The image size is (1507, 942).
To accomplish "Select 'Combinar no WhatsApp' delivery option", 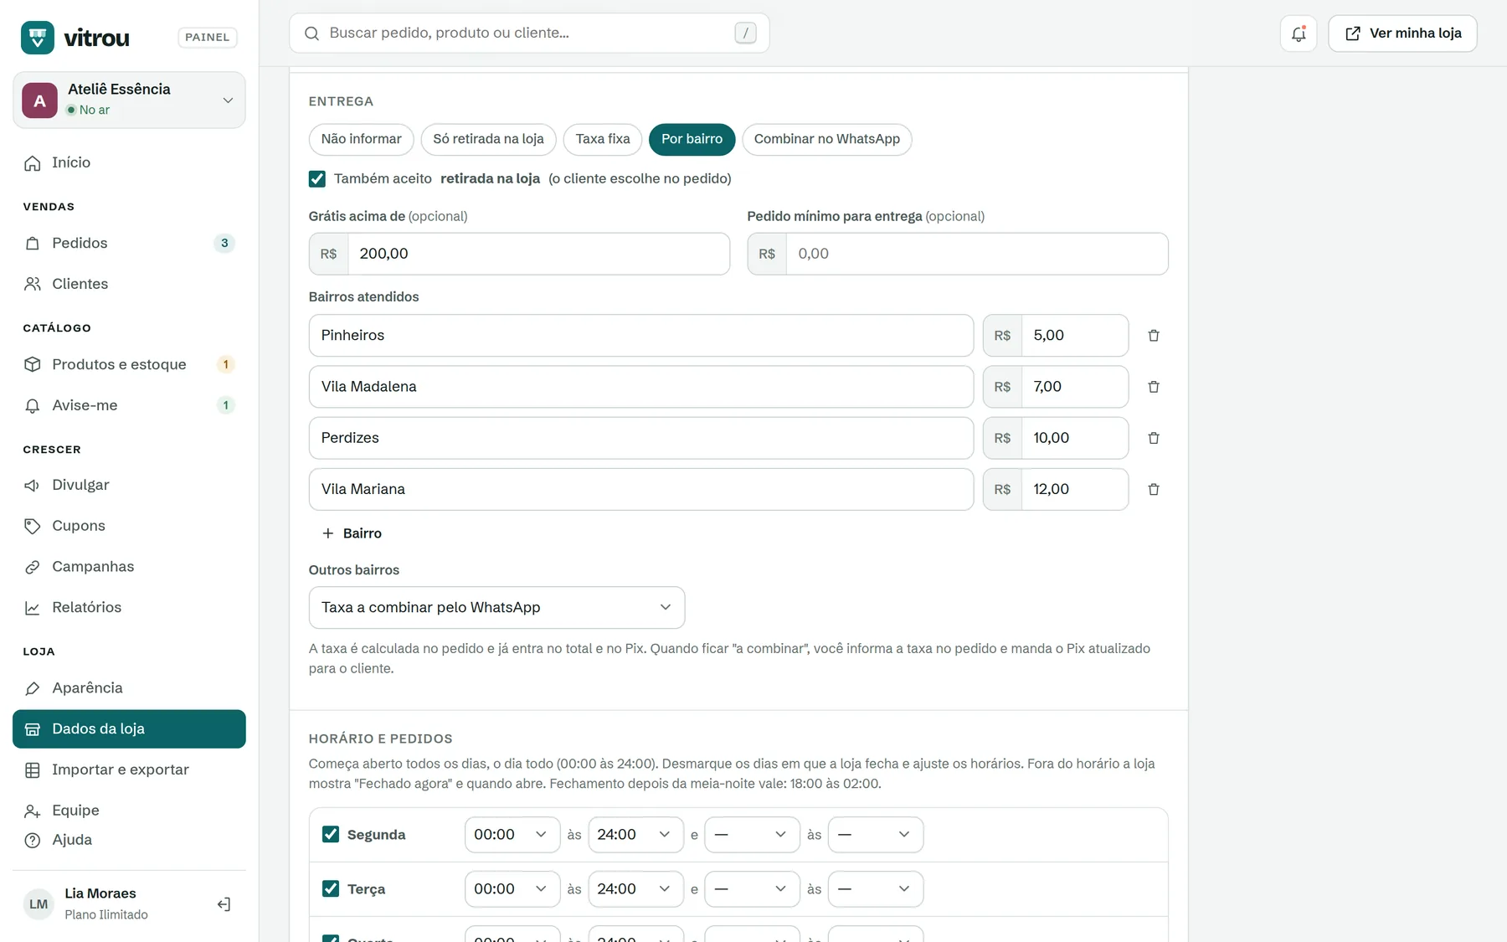I will click(827, 139).
